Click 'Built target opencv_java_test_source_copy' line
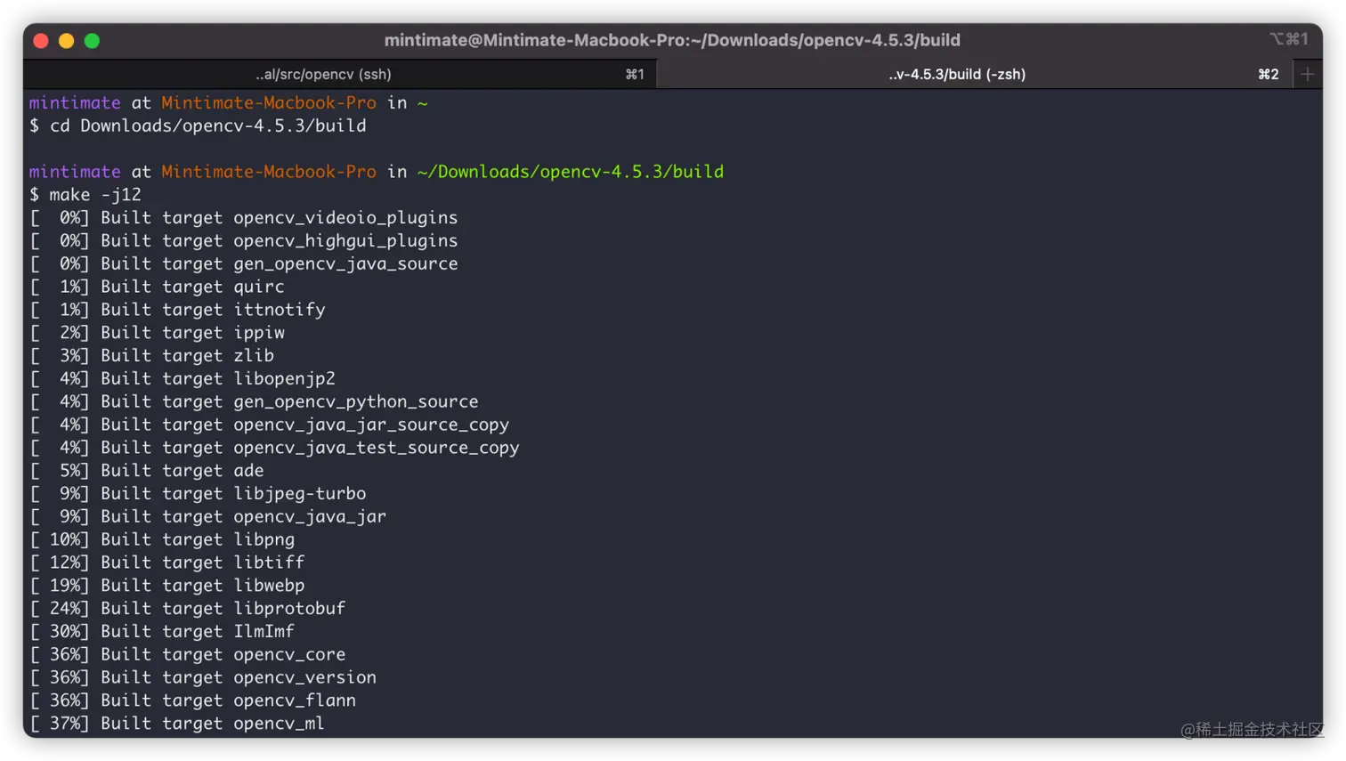This screenshot has width=1346, height=761. (274, 448)
